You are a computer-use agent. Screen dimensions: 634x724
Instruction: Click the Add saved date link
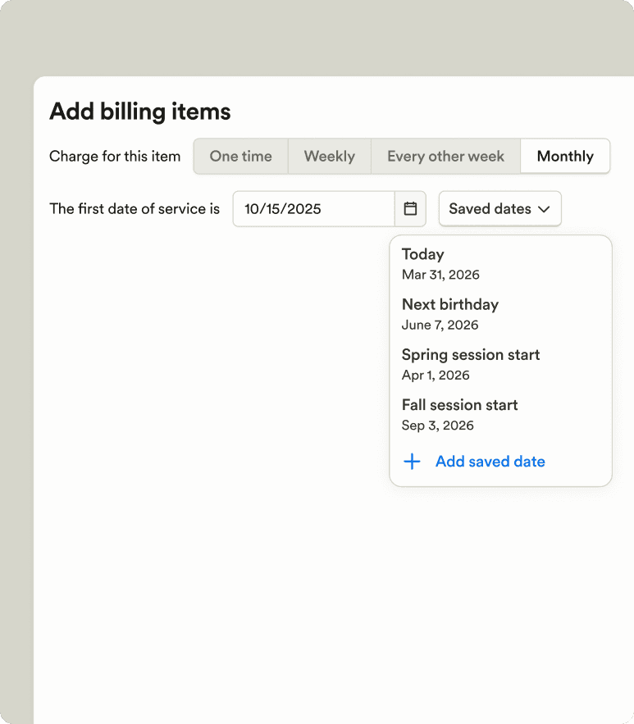(490, 462)
